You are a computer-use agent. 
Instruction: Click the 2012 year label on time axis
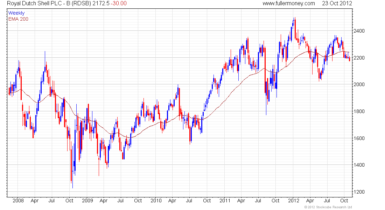(x=294, y=201)
